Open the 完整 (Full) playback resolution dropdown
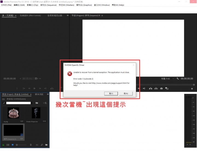Screen dimensions: 197x151 167,79
